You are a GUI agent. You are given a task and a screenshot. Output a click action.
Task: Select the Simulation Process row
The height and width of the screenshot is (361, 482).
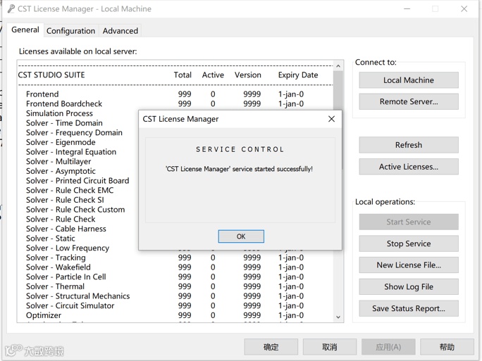click(78, 113)
